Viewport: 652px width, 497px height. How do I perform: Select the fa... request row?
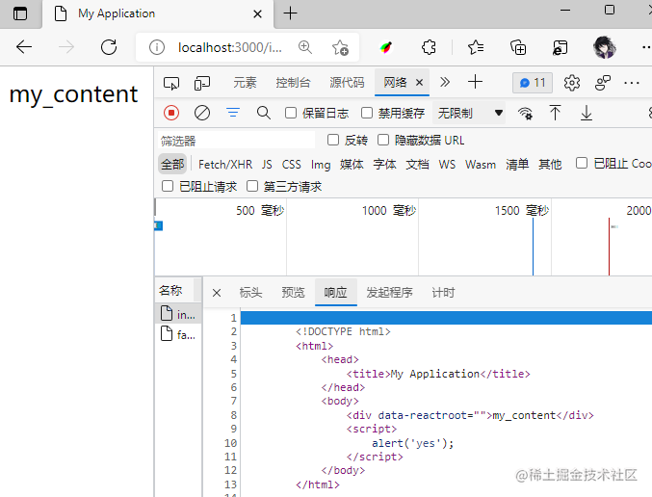(x=178, y=334)
